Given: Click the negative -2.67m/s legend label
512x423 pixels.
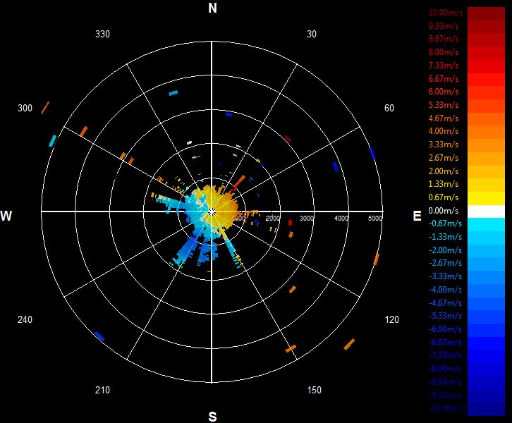Looking at the screenshot, I should point(445,263).
